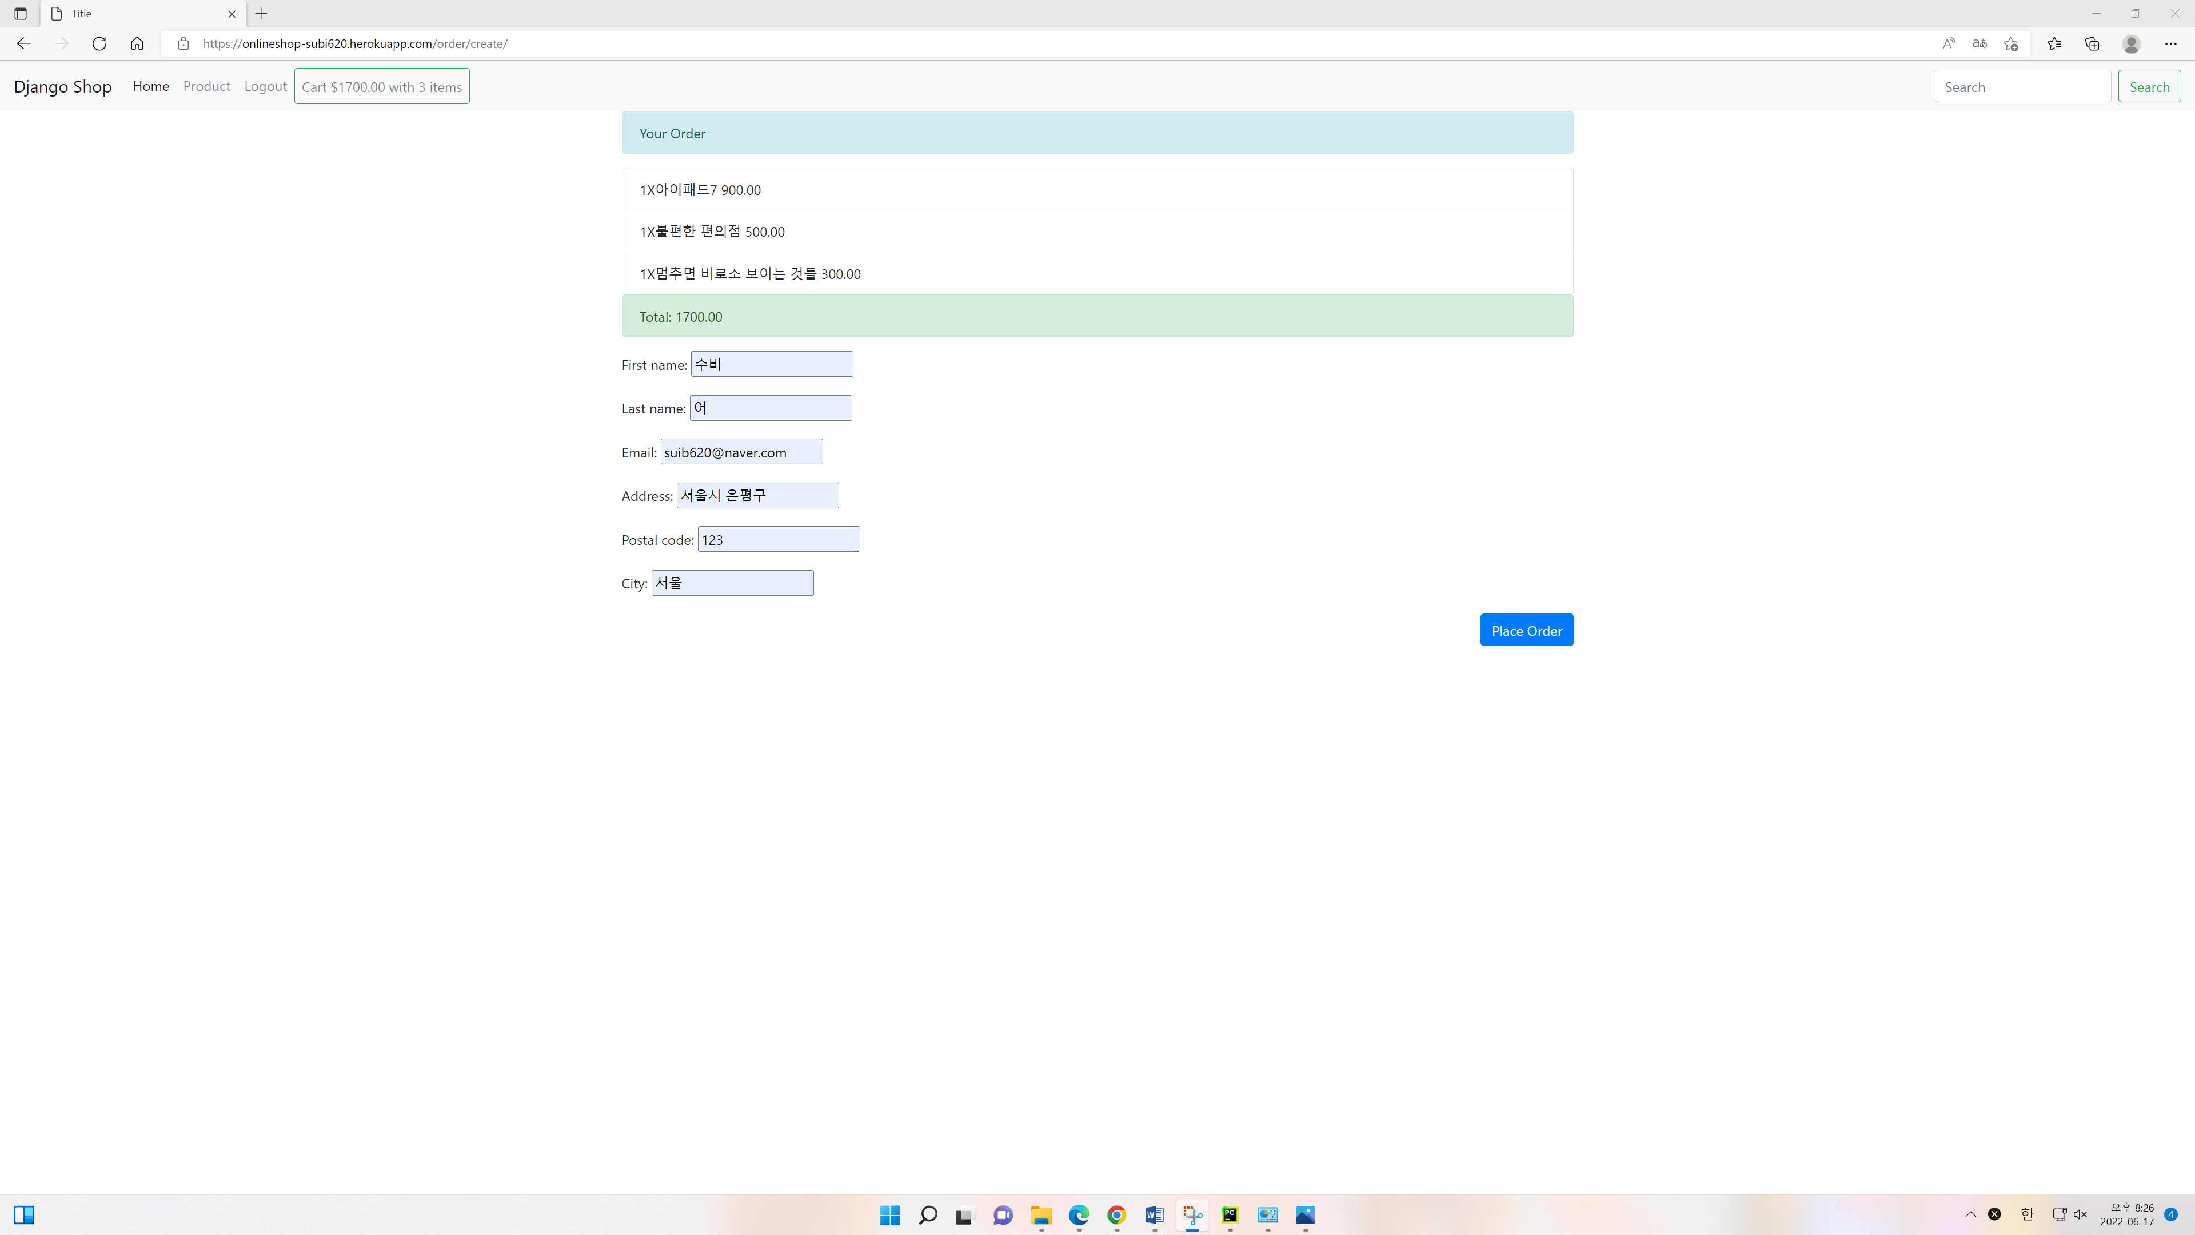Focus the navbar Search input field
The height and width of the screenshot is (1235, 2195).
coord(2022,86)
